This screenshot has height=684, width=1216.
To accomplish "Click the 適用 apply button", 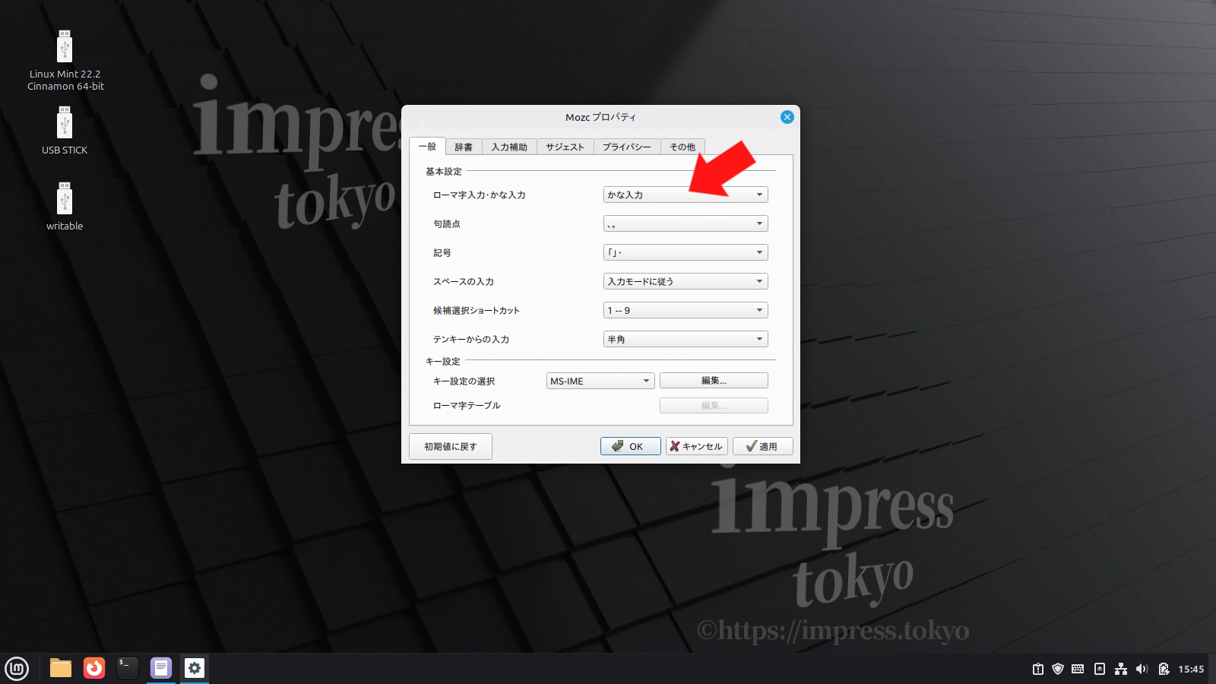I will [x=763, y=446].
